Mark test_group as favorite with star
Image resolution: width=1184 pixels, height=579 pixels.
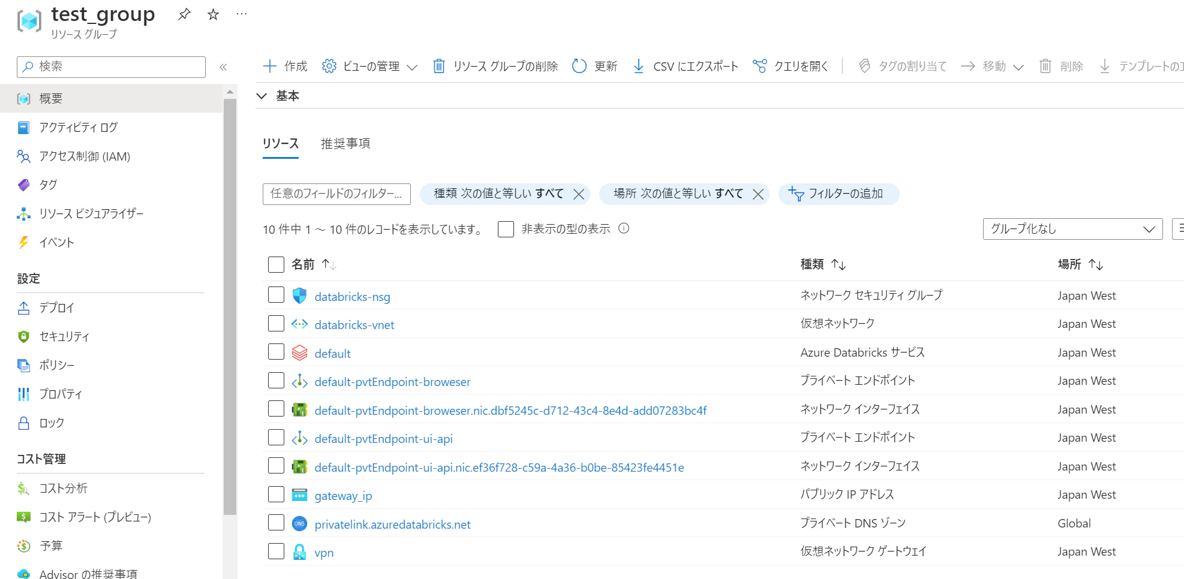pos(213,14)
